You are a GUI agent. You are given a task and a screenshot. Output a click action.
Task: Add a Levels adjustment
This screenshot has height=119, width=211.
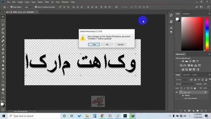pos(186,61)
